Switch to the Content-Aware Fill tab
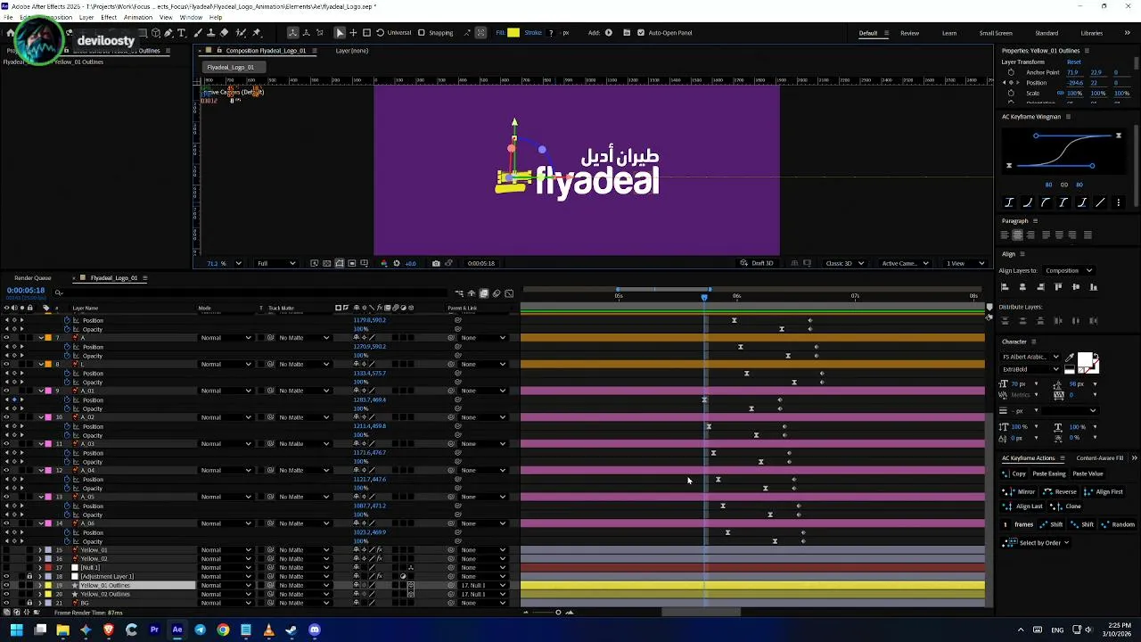This screenshot has width=1141, height=642. click(1100, 458)
